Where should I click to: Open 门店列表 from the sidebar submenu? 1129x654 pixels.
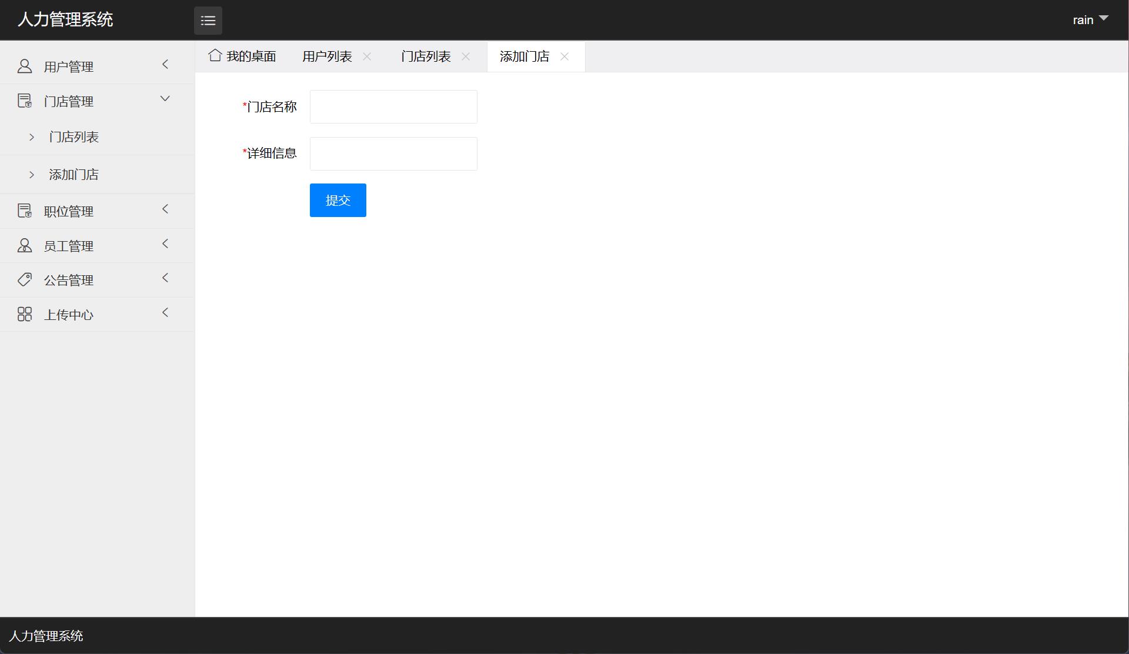tap(75, 136)
